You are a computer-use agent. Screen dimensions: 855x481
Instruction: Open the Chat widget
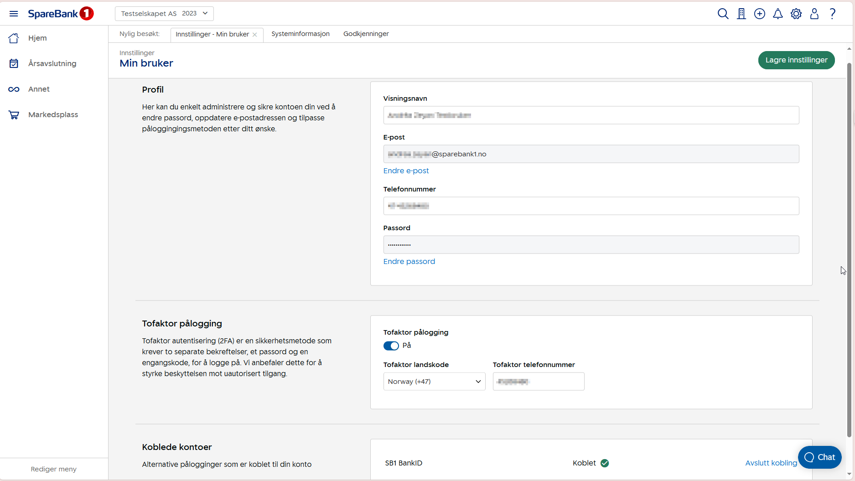(819, 457)
